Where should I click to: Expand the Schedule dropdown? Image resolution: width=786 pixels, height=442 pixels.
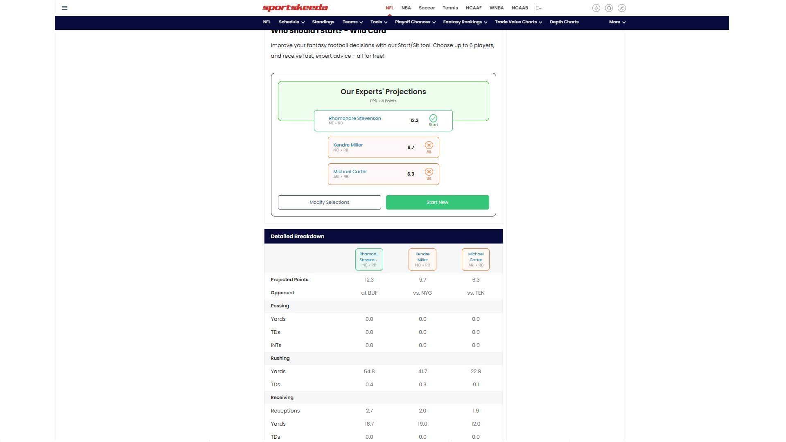291,22
